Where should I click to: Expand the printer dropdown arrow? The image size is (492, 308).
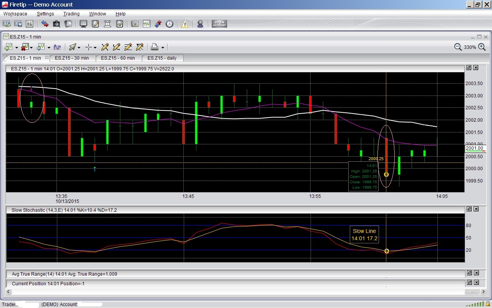pyautogui.click(x=163, y=47)
